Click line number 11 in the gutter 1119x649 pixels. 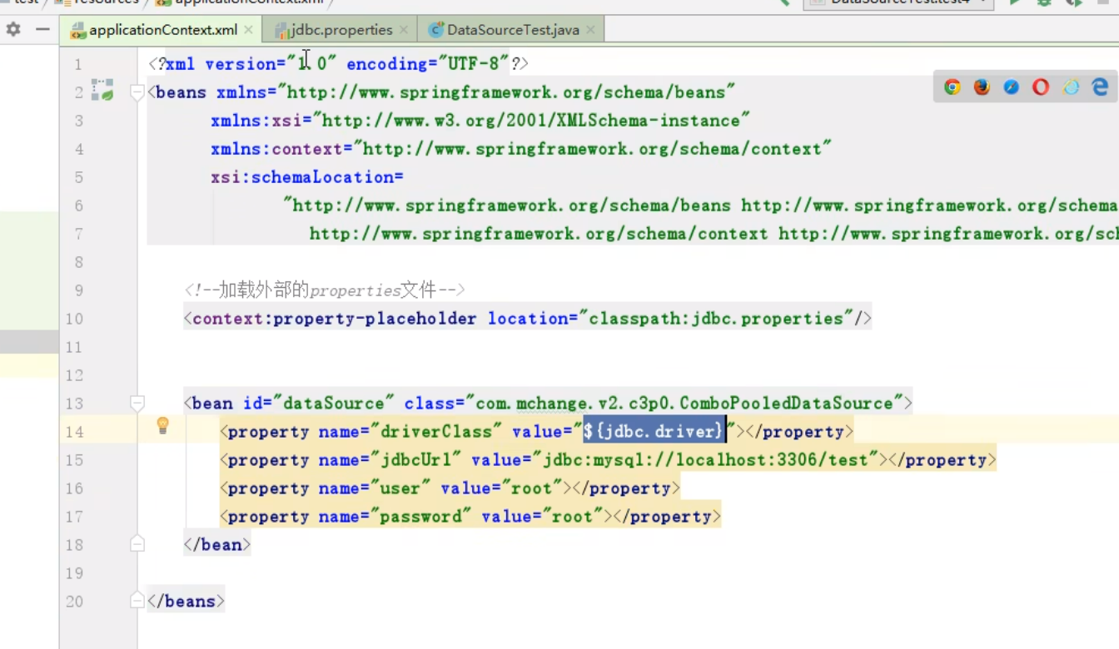(x=74, y=346)
